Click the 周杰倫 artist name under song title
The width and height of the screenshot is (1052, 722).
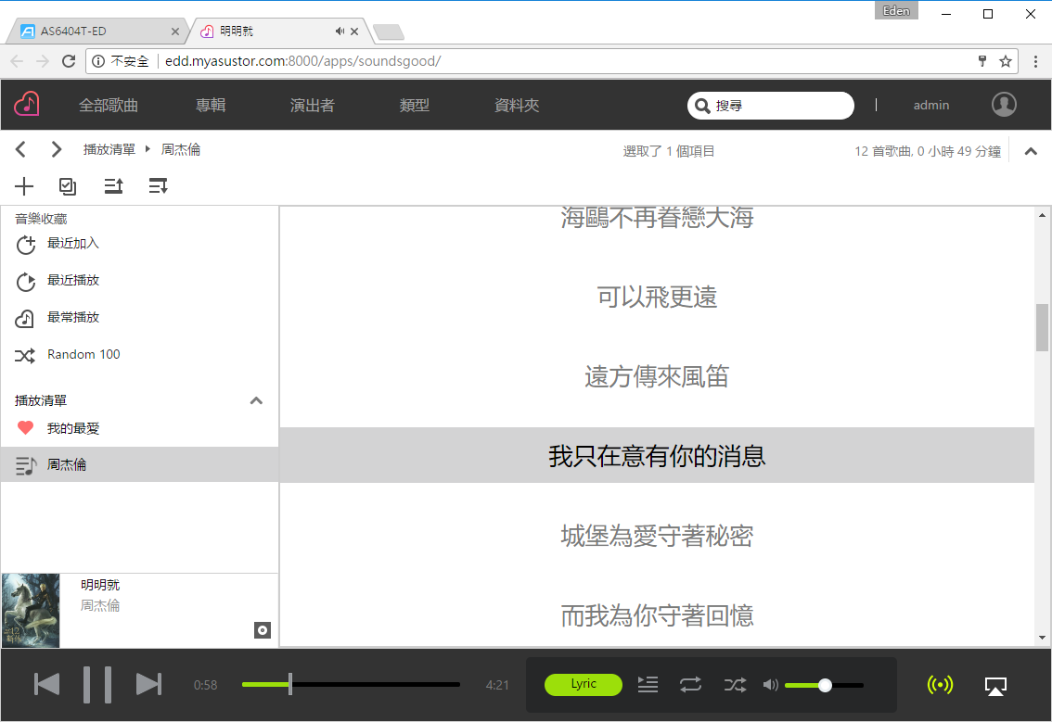tap(100, 606)
